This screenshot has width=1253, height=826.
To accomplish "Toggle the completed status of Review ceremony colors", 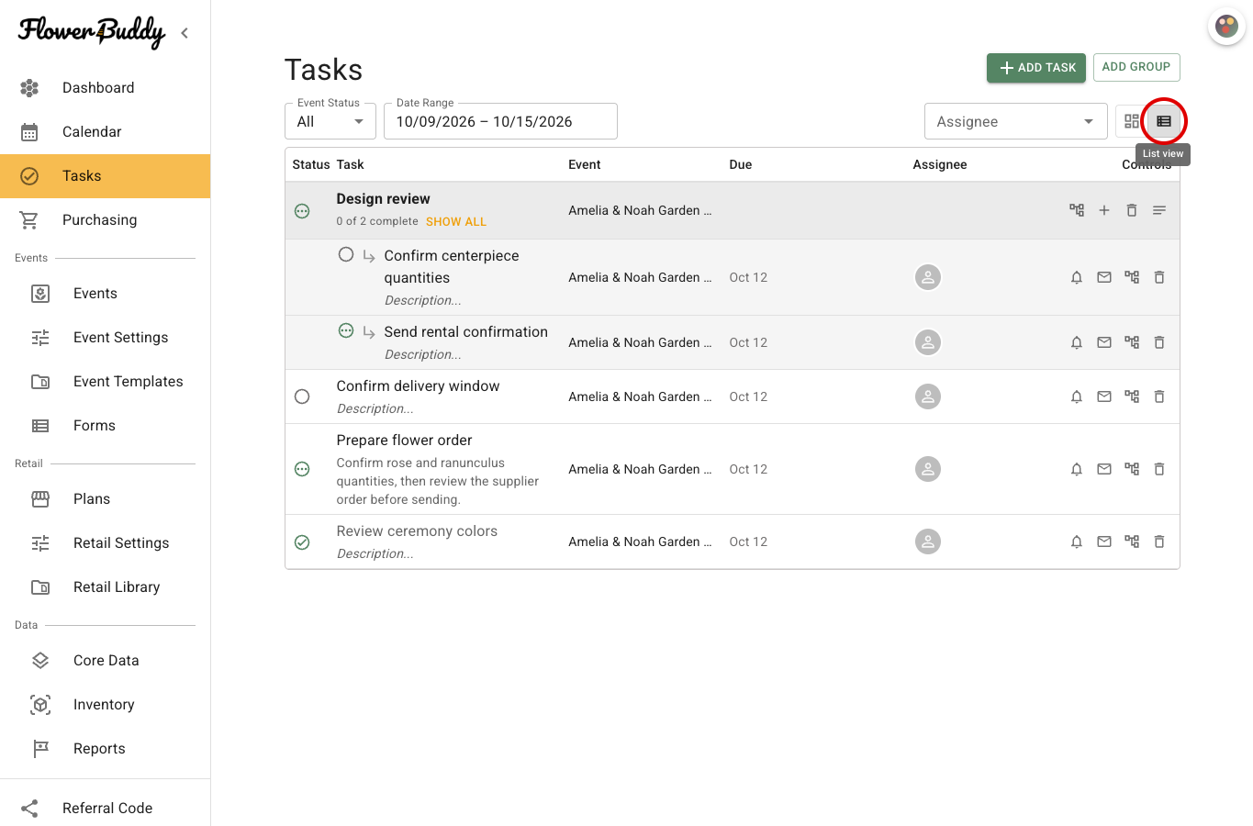I will click(x=302, y=542).
